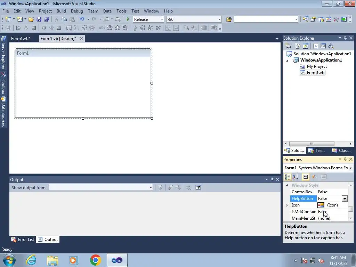Click the Server Explorer sidebar tab
Image resolution: width=356 pixels, height=267 pixels.
coord(3,54)
